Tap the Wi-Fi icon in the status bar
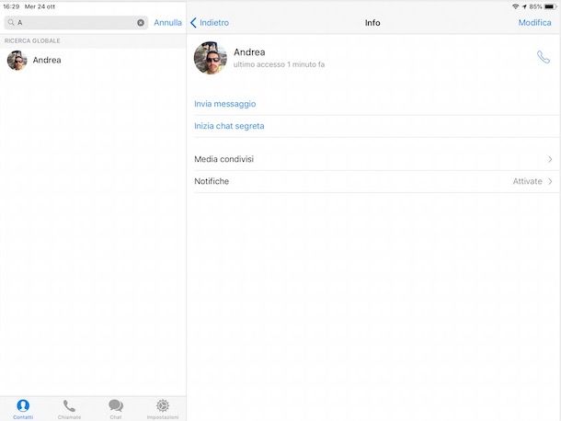 coord(516,6)
